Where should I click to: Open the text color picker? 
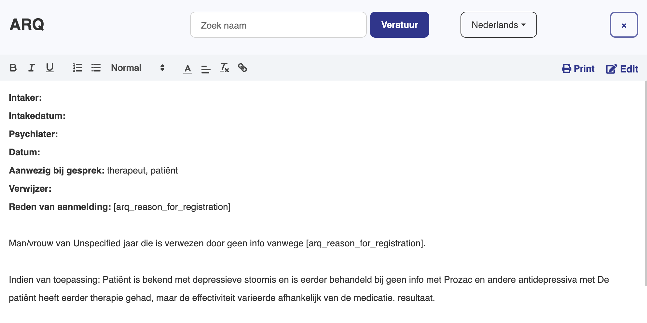(188, 69)
